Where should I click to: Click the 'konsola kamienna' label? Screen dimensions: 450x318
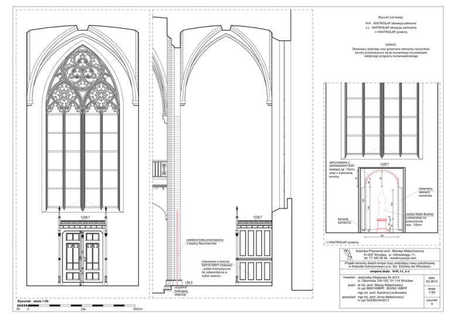point(344,221)
